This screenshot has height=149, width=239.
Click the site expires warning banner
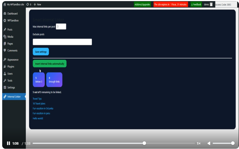click(170, 4)
